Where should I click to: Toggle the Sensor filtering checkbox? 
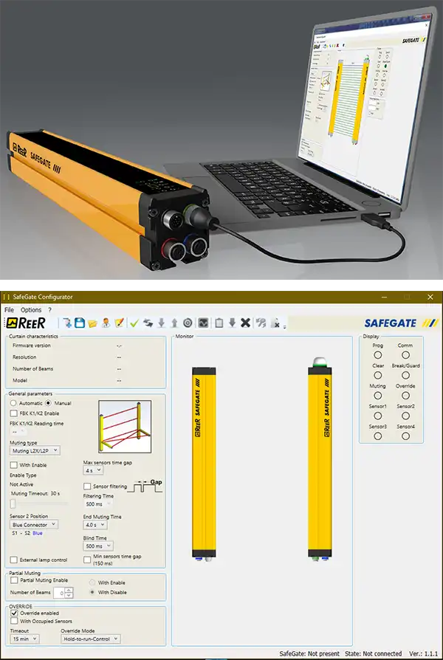click(x=87, y=487)
